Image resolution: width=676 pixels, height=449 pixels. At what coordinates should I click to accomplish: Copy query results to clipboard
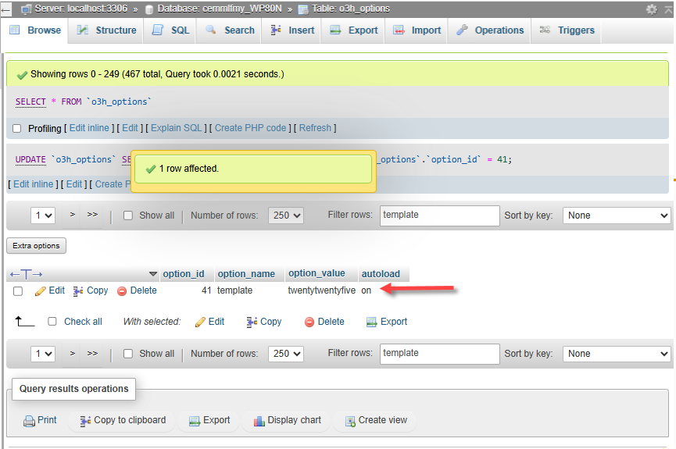coord(123,420)
